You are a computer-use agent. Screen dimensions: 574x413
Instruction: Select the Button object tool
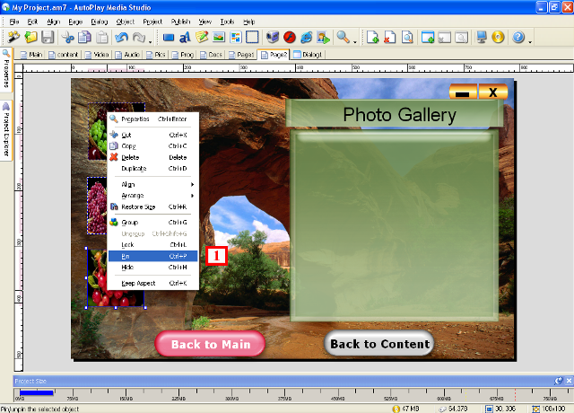coord(169,38)
